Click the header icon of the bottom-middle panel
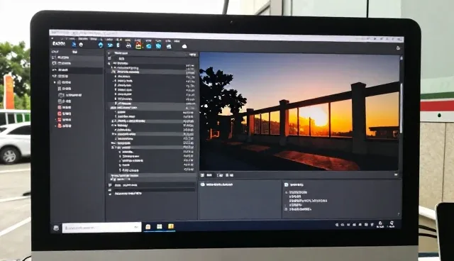Image resolution: width=454 pixels, height=261 pixels. point(203,184)
